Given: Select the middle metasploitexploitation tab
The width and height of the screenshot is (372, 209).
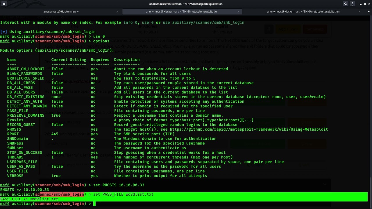Looking at the screenshot, I should (182, 12).
